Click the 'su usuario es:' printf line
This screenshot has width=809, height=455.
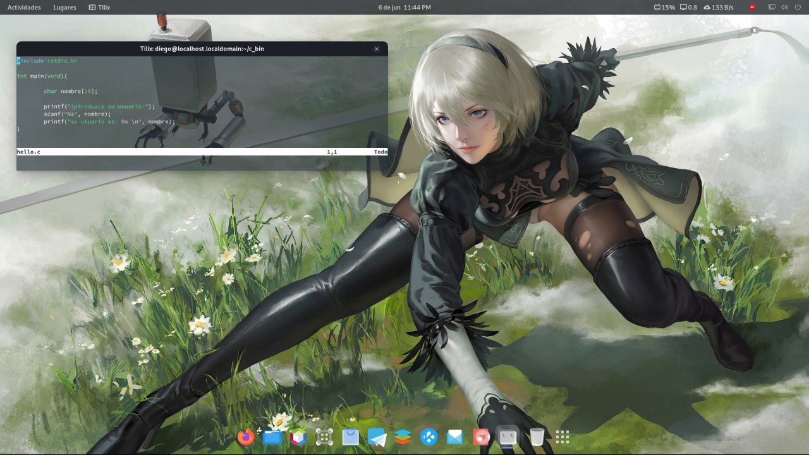(109, 121)
